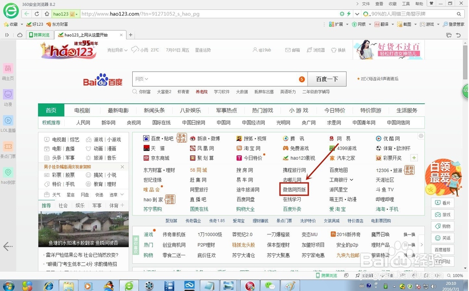This screenshot has width=469, height=291.
Task: Click the green security check circle icon
Action: coord(342,14)
